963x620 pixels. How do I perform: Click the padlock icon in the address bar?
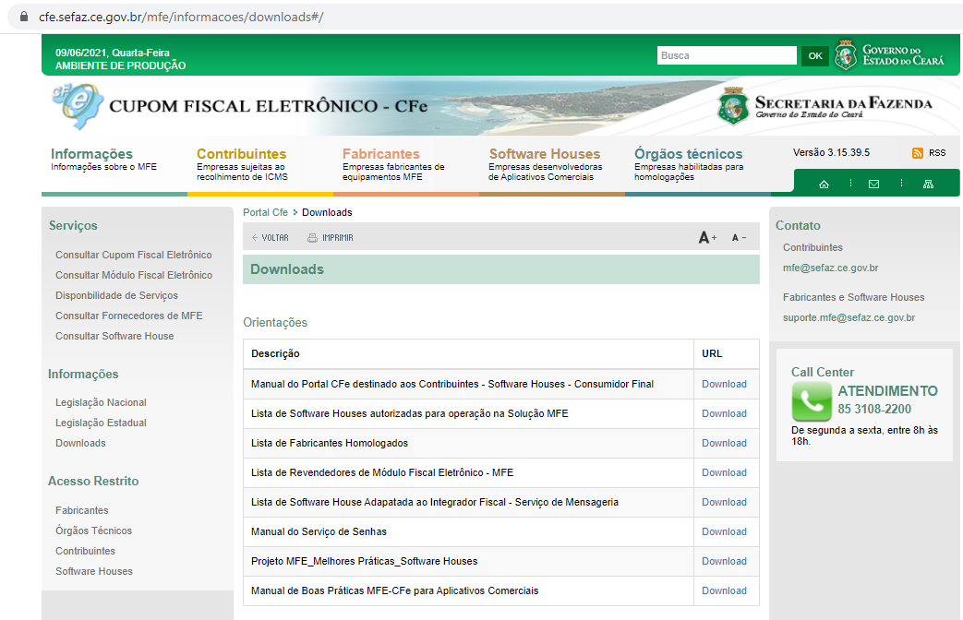[x=24, y=17]
